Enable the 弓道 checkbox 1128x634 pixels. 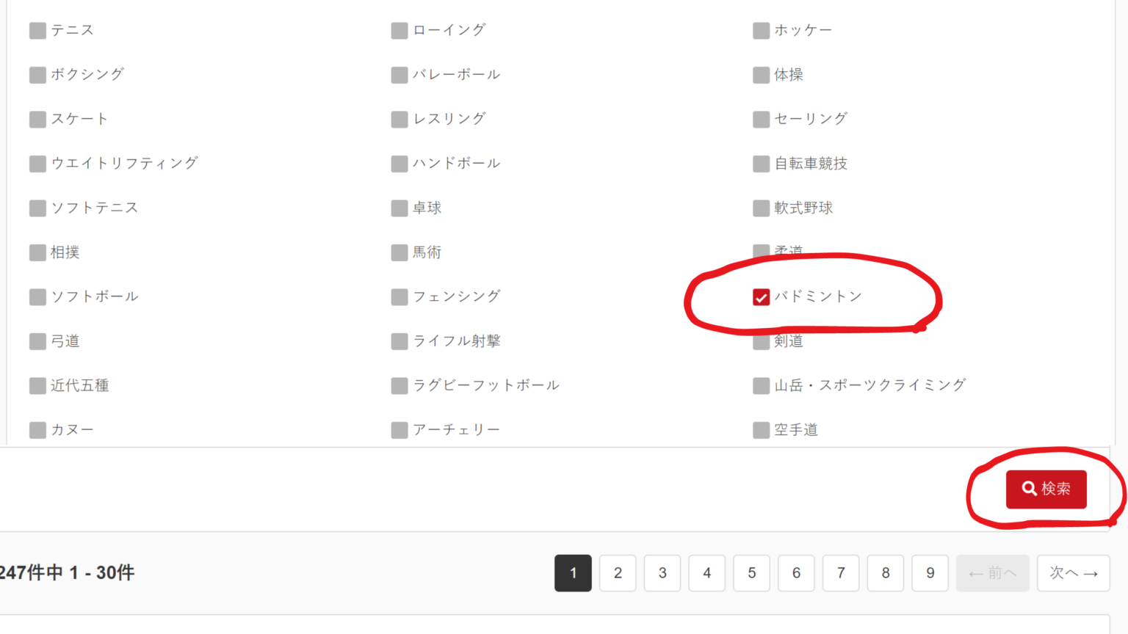point(37,342)
